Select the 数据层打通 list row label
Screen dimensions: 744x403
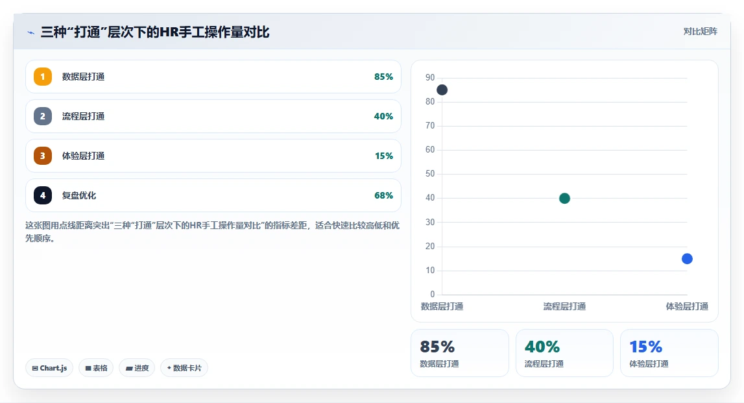coord(83,77)
